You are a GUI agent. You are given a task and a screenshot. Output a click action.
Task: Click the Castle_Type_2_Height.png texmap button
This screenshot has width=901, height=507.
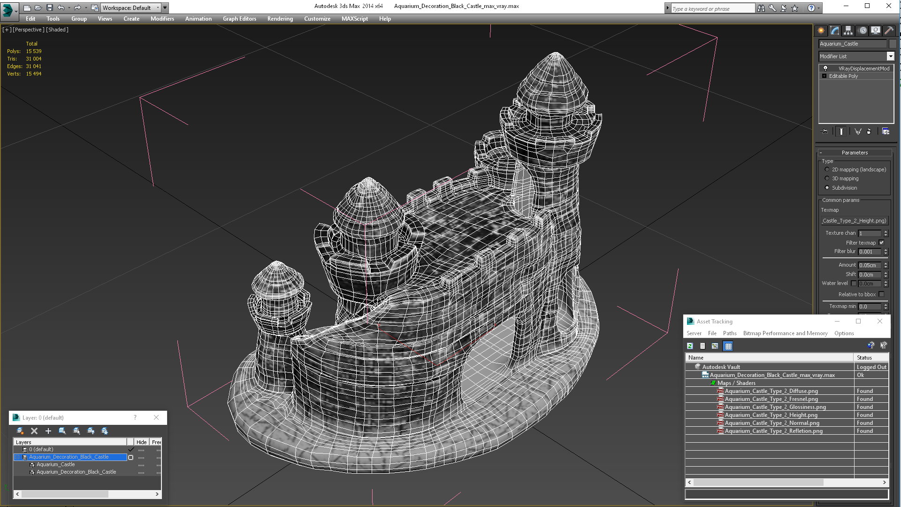coord(854,221)
